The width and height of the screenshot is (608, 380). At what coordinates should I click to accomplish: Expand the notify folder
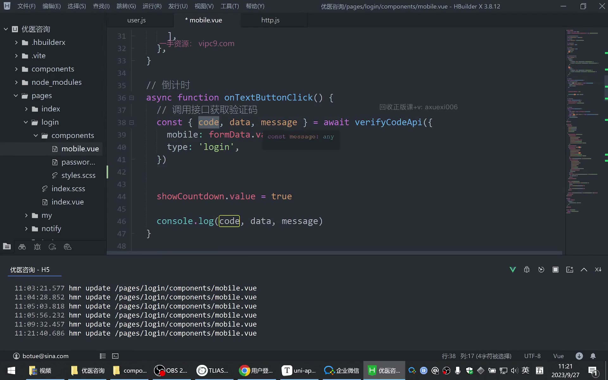tap(26, 229)
